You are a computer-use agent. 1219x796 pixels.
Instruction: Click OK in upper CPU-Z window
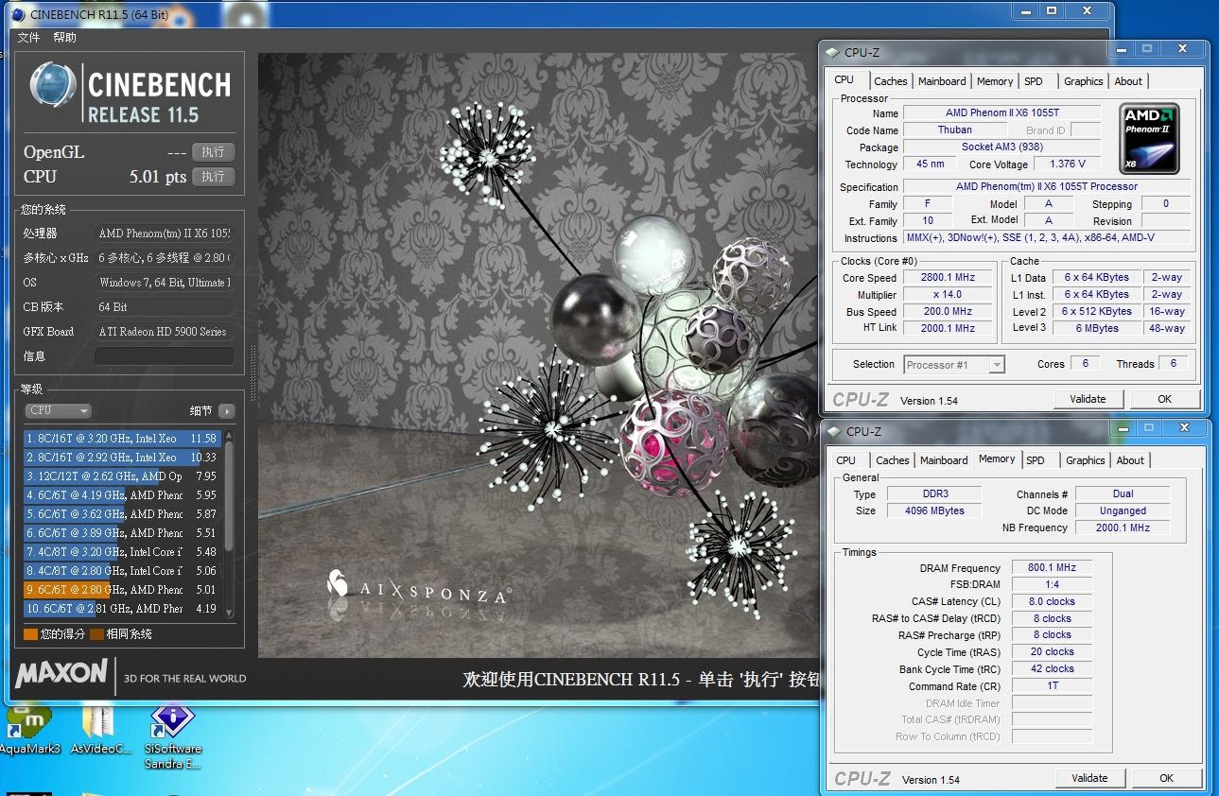tap(1164, 399)
